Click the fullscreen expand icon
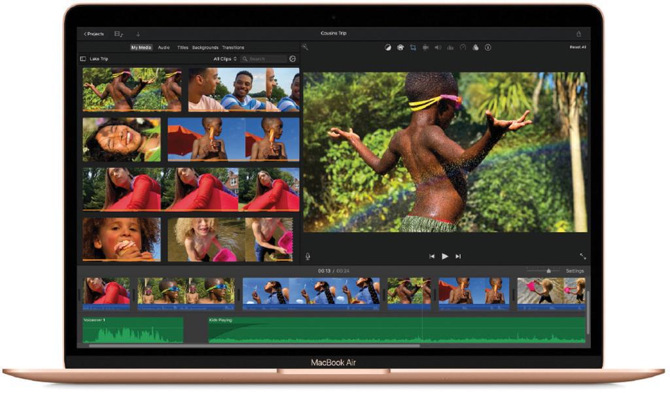This screenshot has height=393, width=670. pyautogui.click(x=583, y=256)
